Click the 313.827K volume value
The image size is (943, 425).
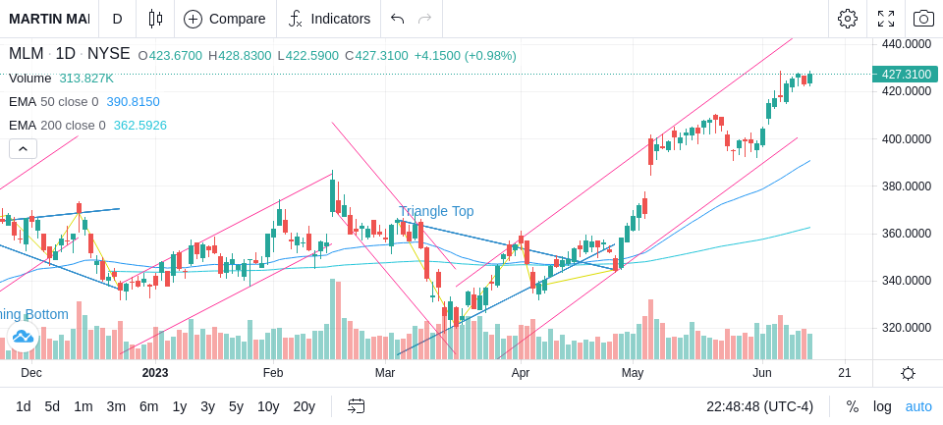86,79
